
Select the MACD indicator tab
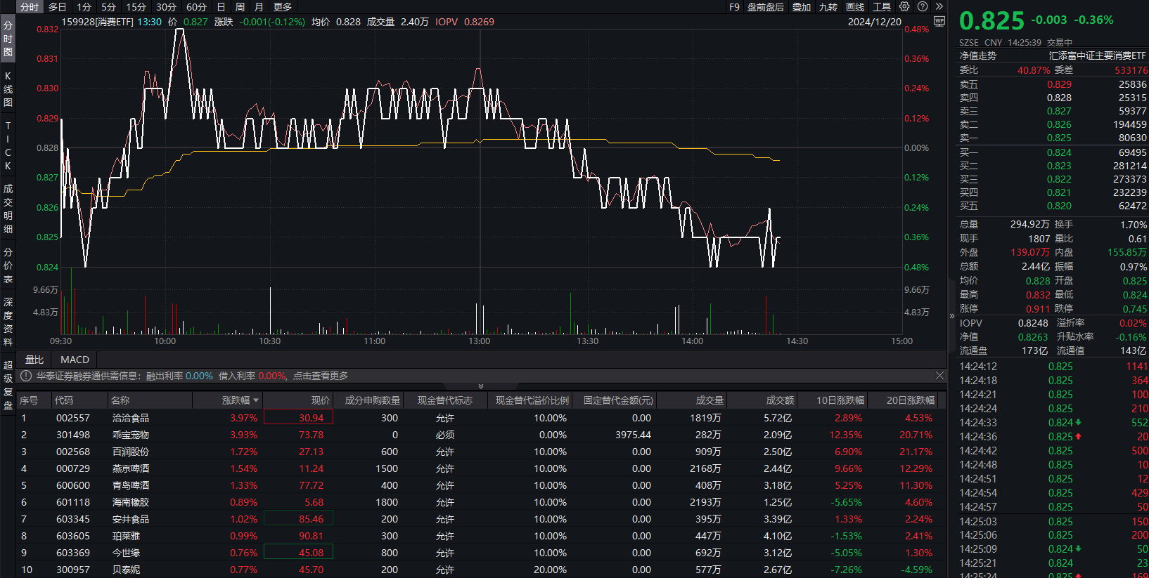click(75, 360)
